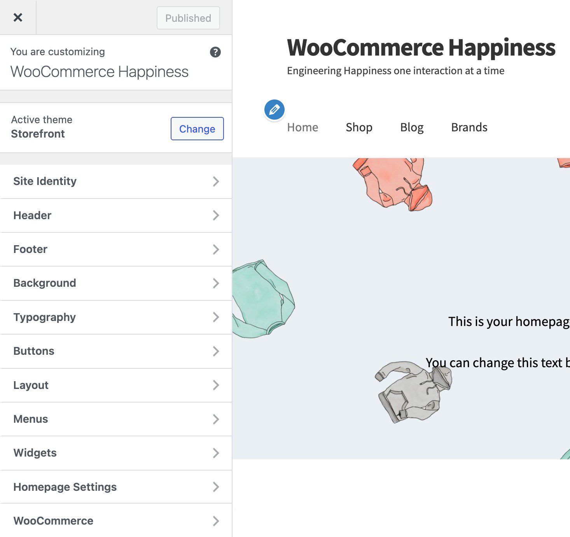Expand the WooCommerce settings section
This screenshot has width=570, height=537.
click(x=116, y=521)
